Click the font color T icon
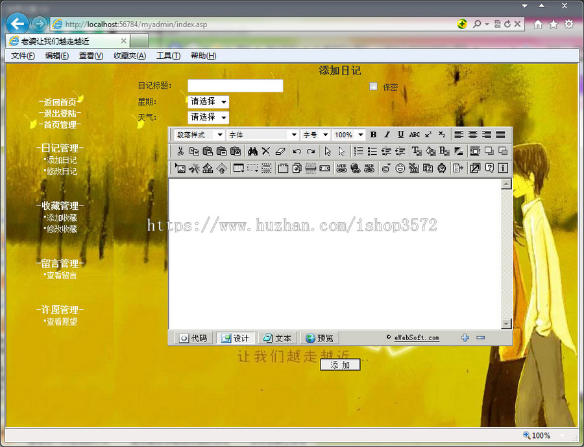584x447 pixels. (x=417, y=151)
